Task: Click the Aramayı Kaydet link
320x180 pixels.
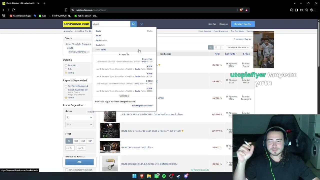Action: 242,39
